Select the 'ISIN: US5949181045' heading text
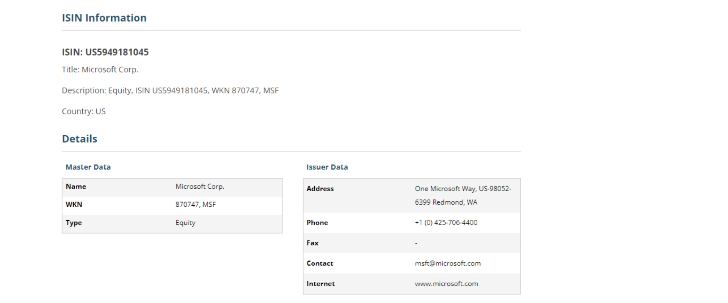Image resolution: width=728 pixels, height=303 pixels. tap(105, 52)
